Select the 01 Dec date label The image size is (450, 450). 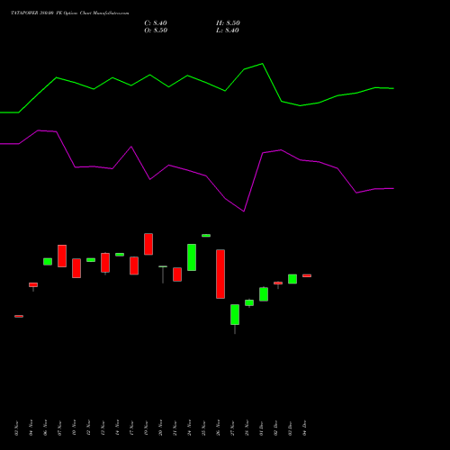point(261,427)
